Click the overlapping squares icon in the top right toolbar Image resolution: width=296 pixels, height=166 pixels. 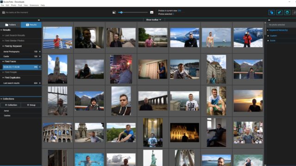(271, 12)
